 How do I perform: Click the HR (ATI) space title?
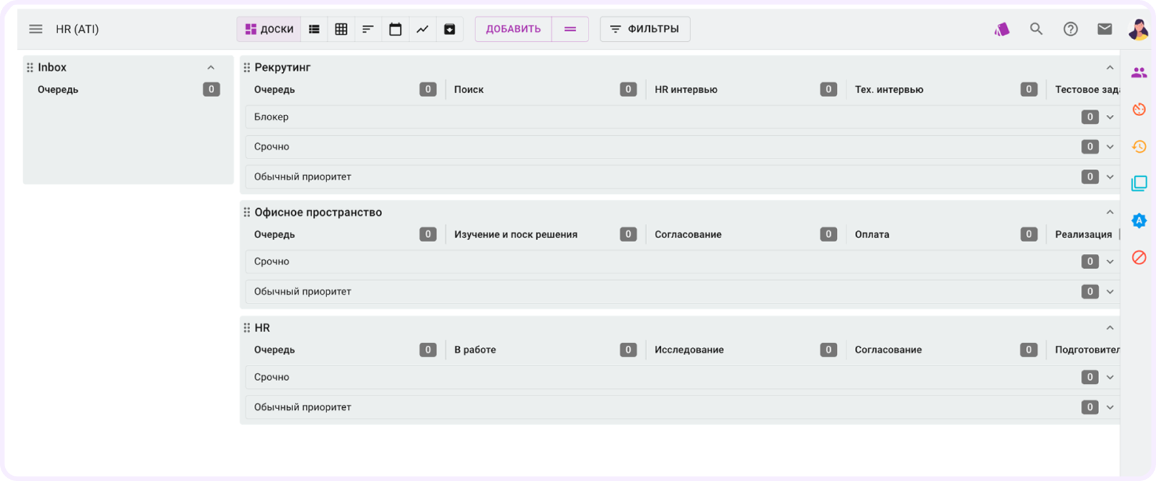(77, 29)
